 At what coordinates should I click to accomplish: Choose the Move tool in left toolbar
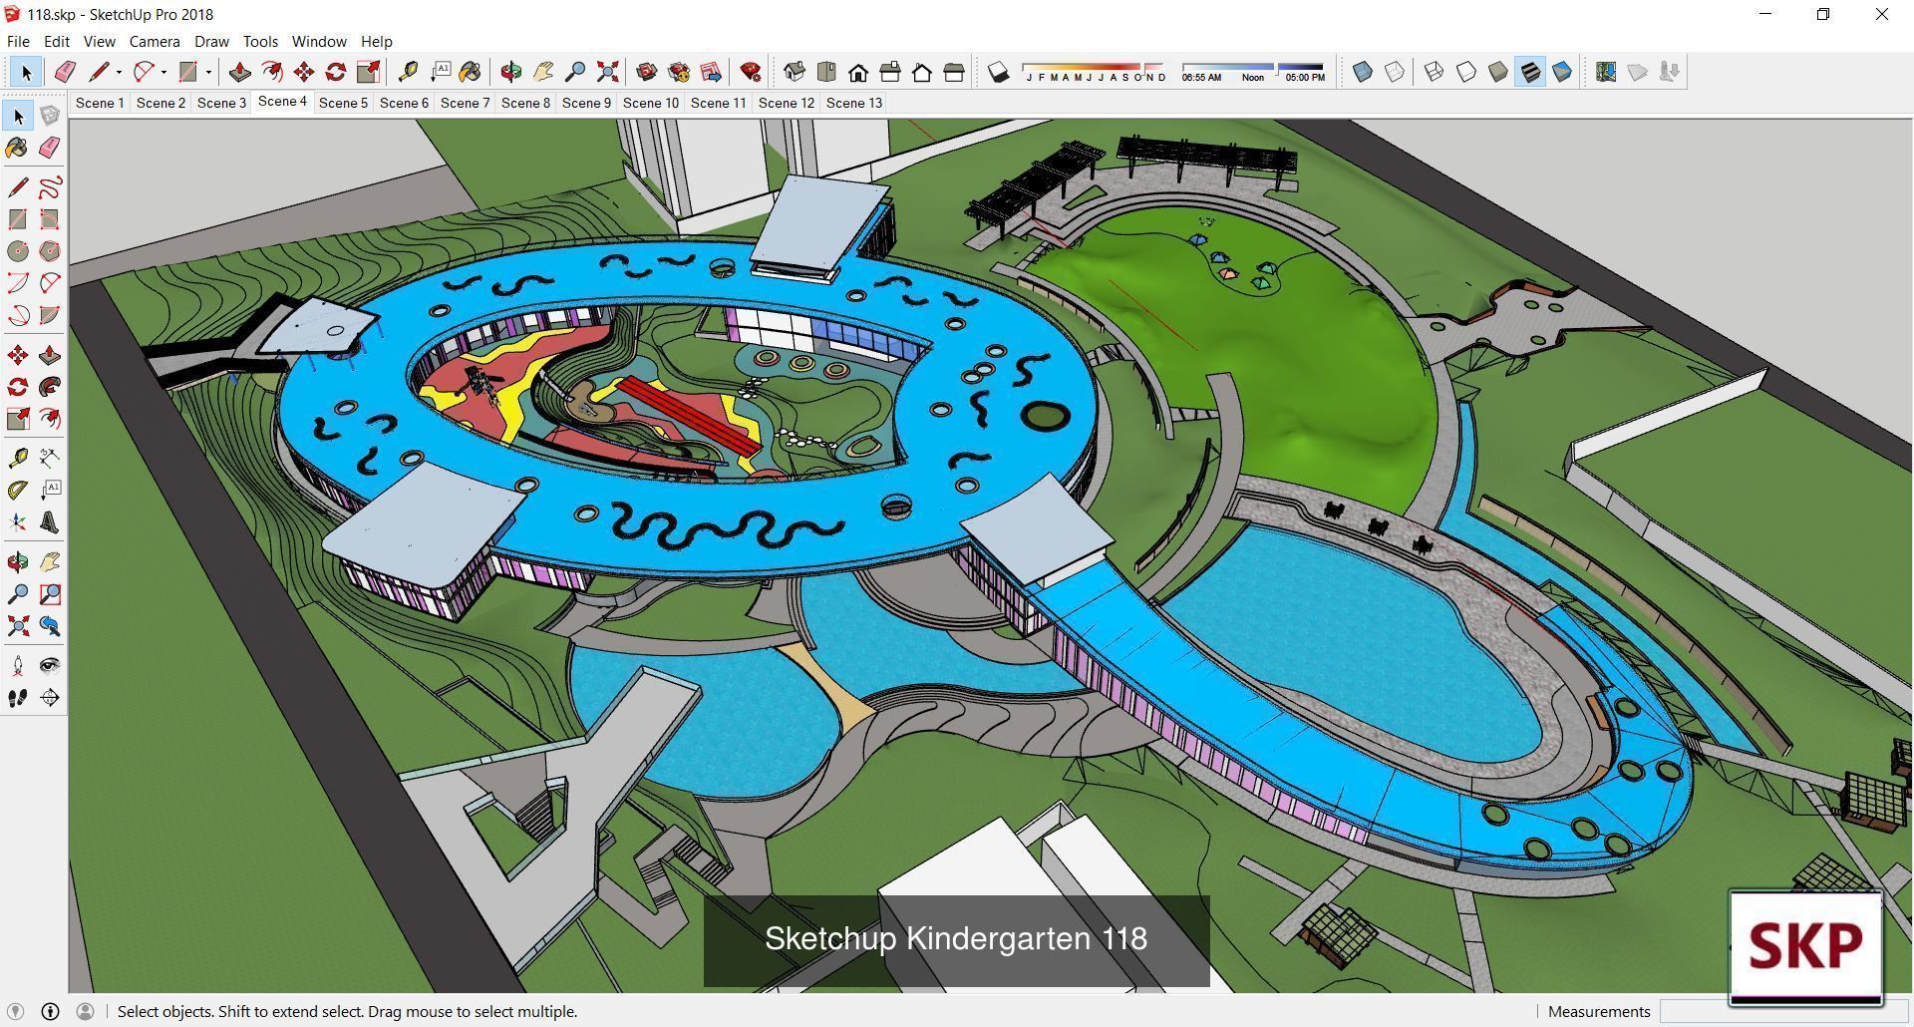tap(18, 355)
